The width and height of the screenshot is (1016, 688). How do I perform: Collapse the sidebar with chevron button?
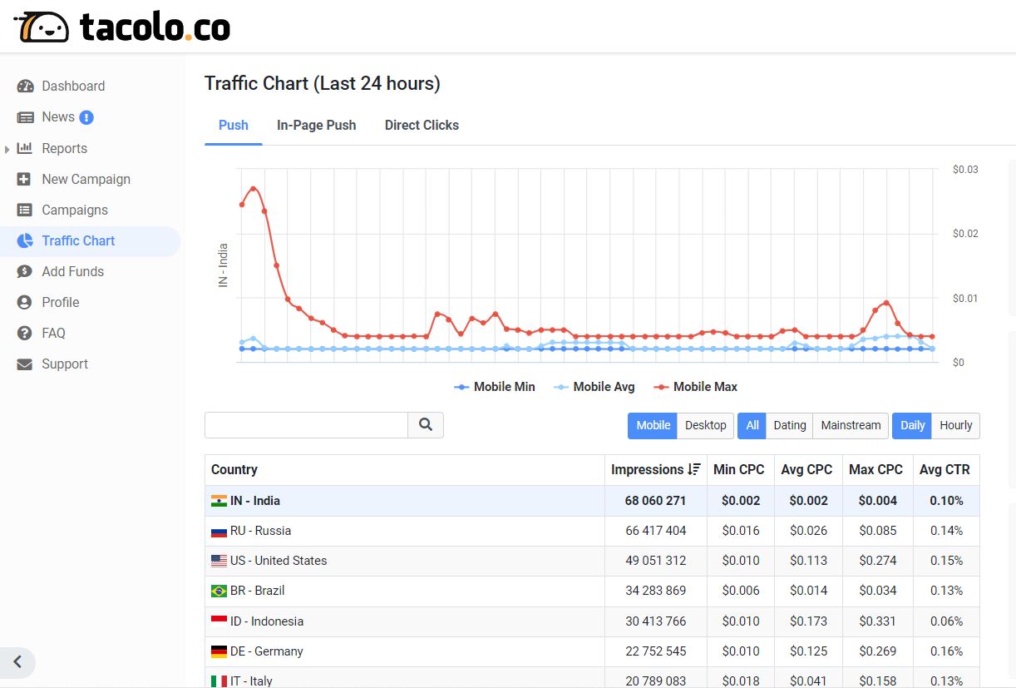17,663
